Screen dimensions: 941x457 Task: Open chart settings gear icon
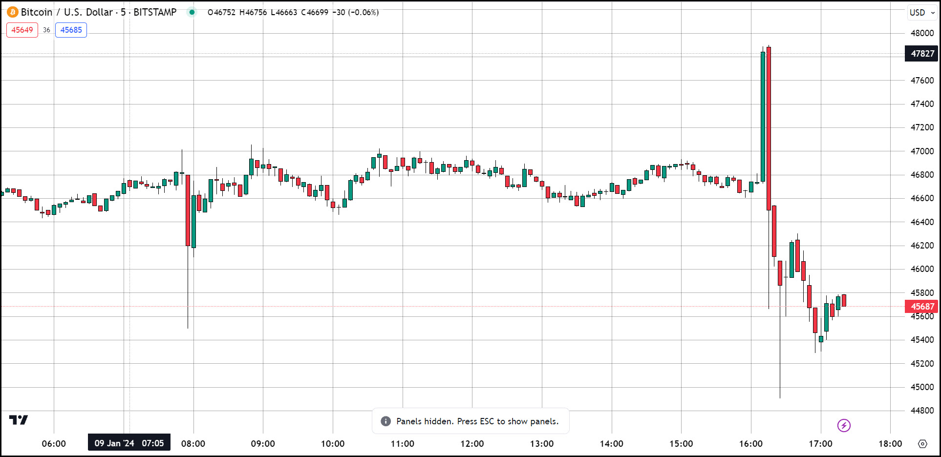click(922, 444)
